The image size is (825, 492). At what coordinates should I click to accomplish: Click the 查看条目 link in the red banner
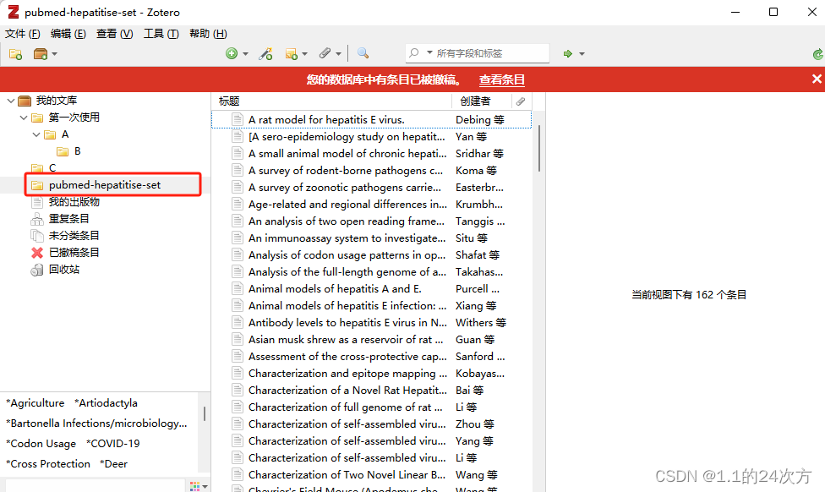point(501,79)
